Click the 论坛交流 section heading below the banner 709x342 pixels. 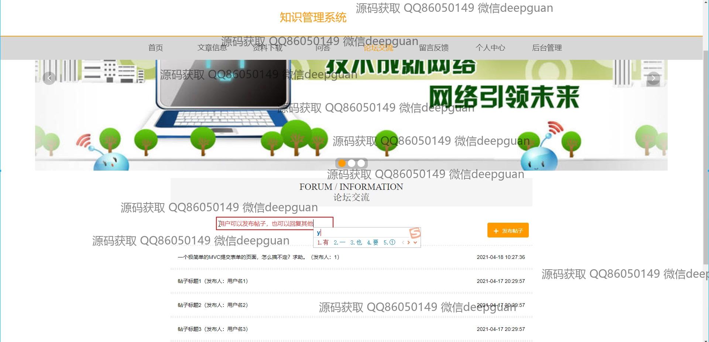pos(351,197)
